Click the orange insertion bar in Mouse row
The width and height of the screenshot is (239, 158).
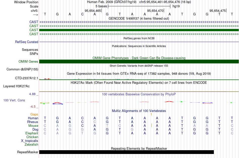151,125
